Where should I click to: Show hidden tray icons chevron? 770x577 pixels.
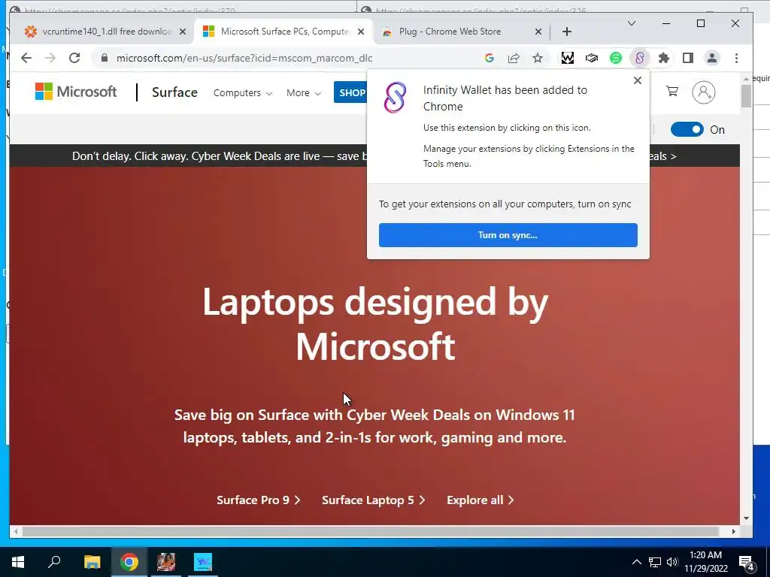click(636, 562)
